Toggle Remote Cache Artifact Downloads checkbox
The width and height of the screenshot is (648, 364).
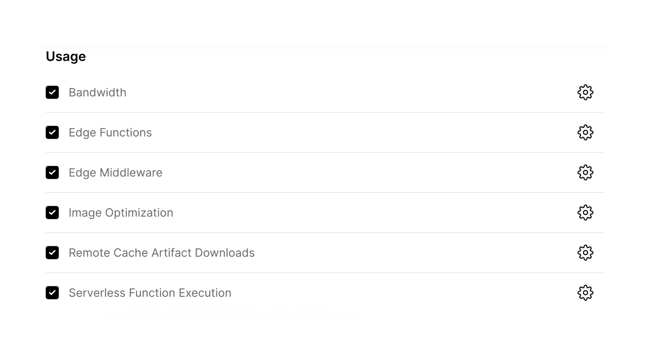click(52, 252)
